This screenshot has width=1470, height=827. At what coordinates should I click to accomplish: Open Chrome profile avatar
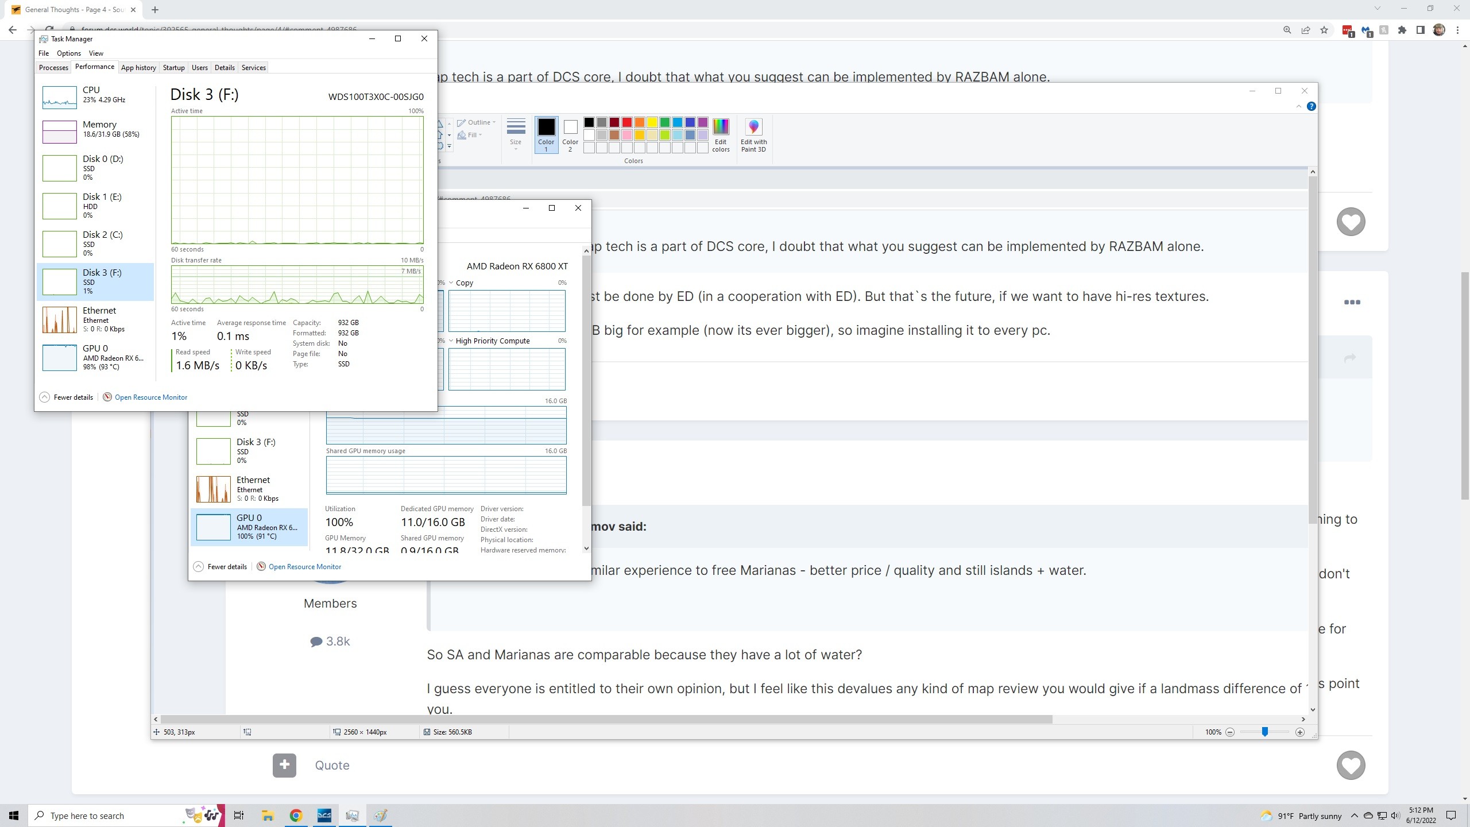coord(1439,30)
